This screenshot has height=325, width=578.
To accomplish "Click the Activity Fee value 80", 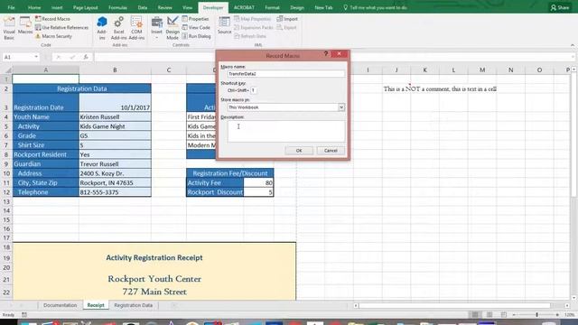I will [x=258, y=182].
